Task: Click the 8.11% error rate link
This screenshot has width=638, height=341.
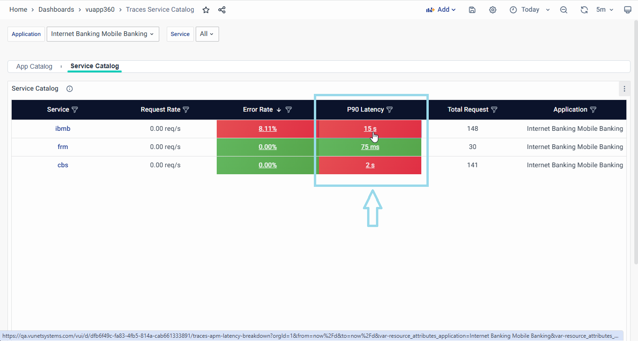Action: click(x=268, y=128)
